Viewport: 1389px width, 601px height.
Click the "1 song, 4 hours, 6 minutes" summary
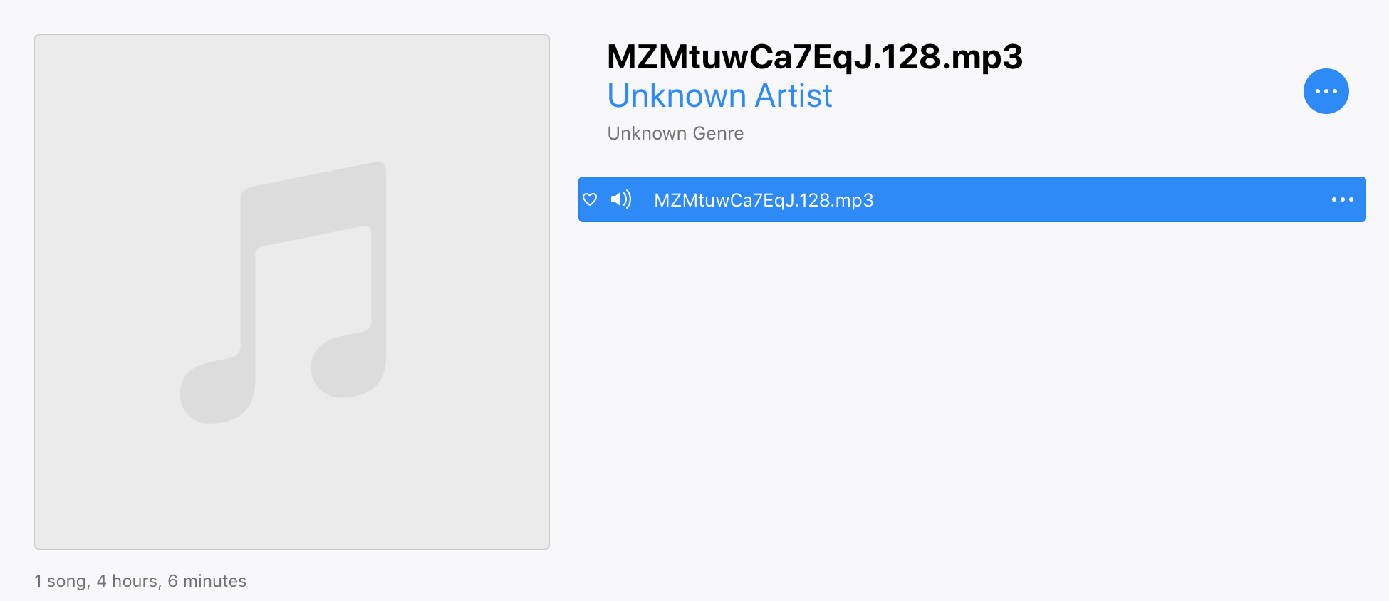click(140, 581)
